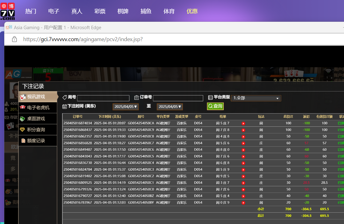This screenshot has height=224, width=344.
Task: Open the 积分查询 section
Action: (x=36, y=130)
